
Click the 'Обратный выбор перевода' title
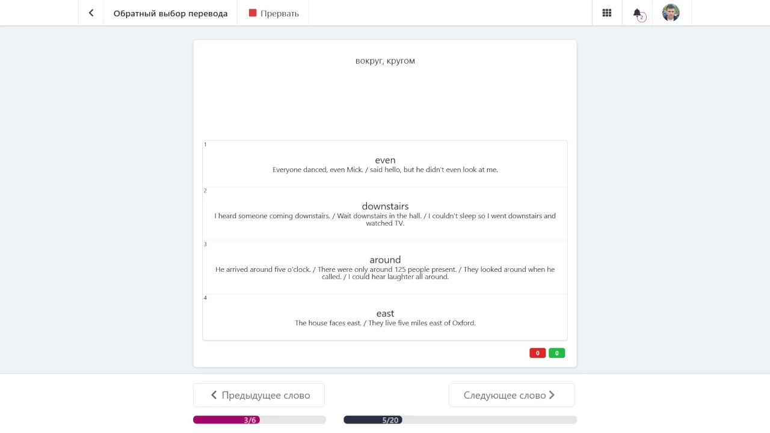(170, 13)
